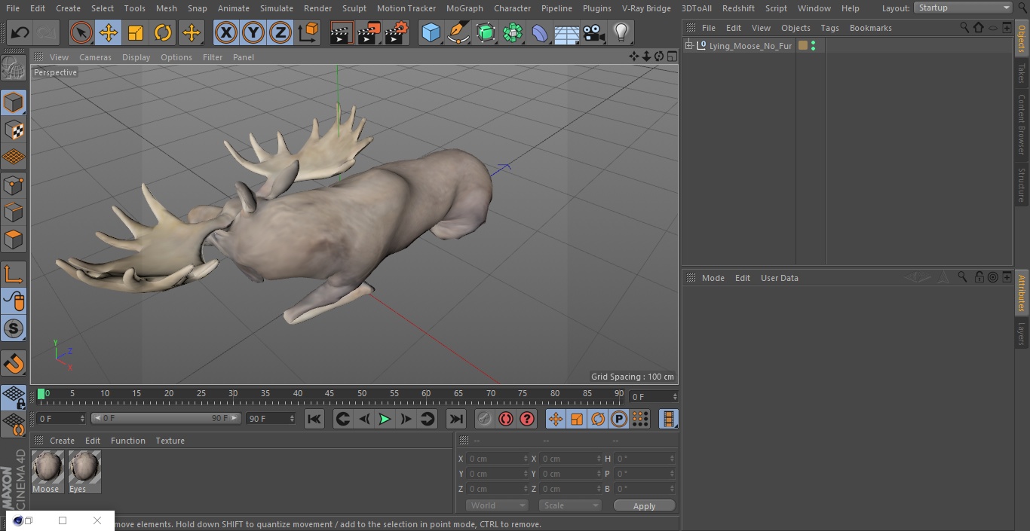Open Render Settings
Viewport: 1030px width, 531px height.
click(397, 32)
